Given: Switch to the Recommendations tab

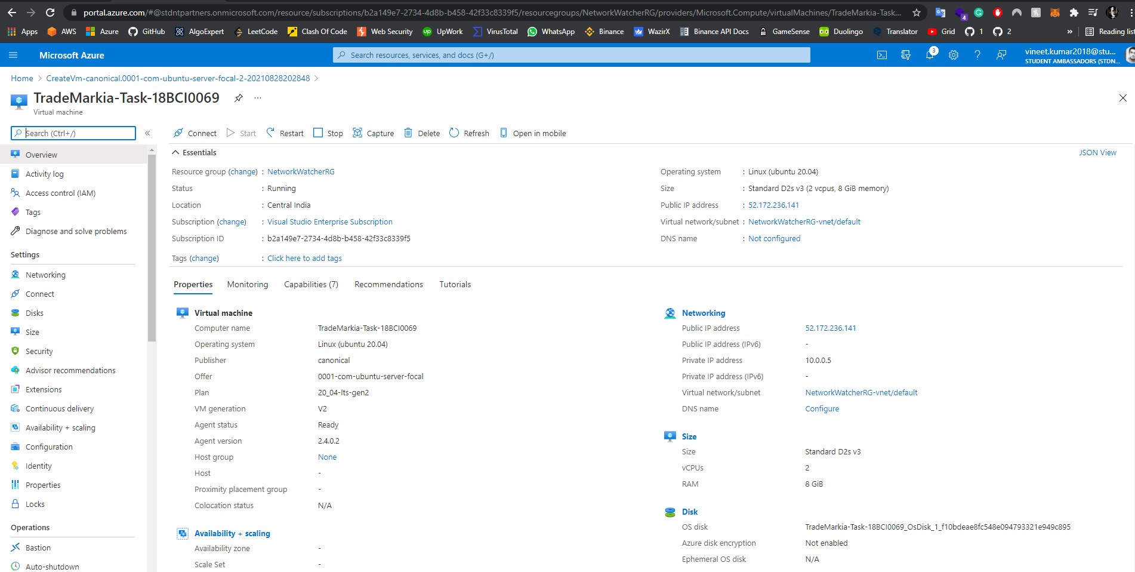Looking at the screenshot, I should [388, 284].
